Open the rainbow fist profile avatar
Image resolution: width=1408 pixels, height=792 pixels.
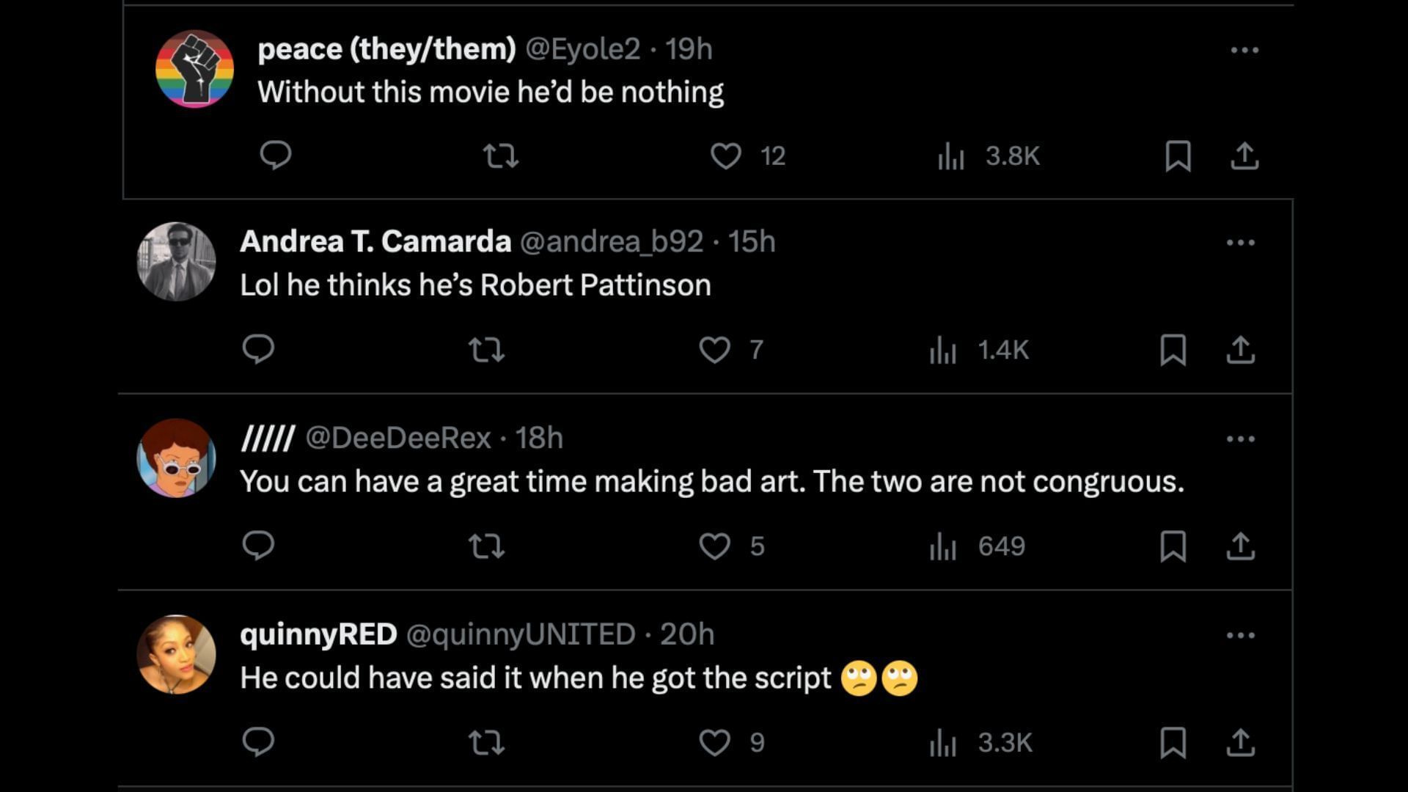click(194, 69)
